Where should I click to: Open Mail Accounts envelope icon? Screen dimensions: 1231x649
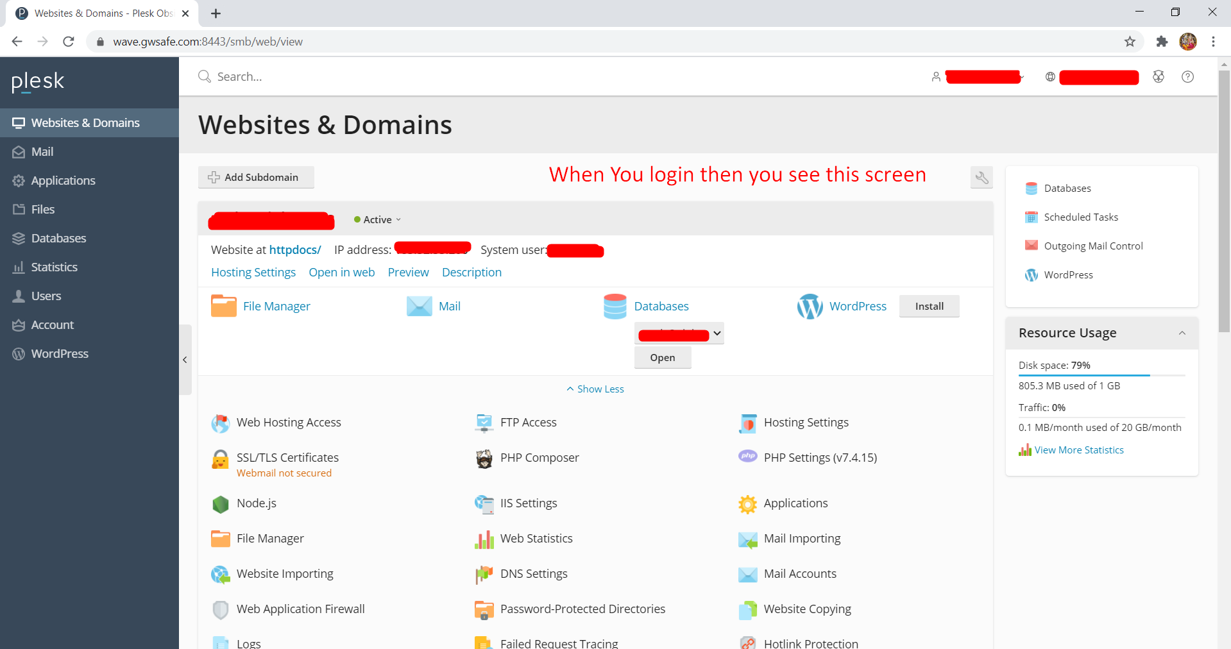coord(747,575)
